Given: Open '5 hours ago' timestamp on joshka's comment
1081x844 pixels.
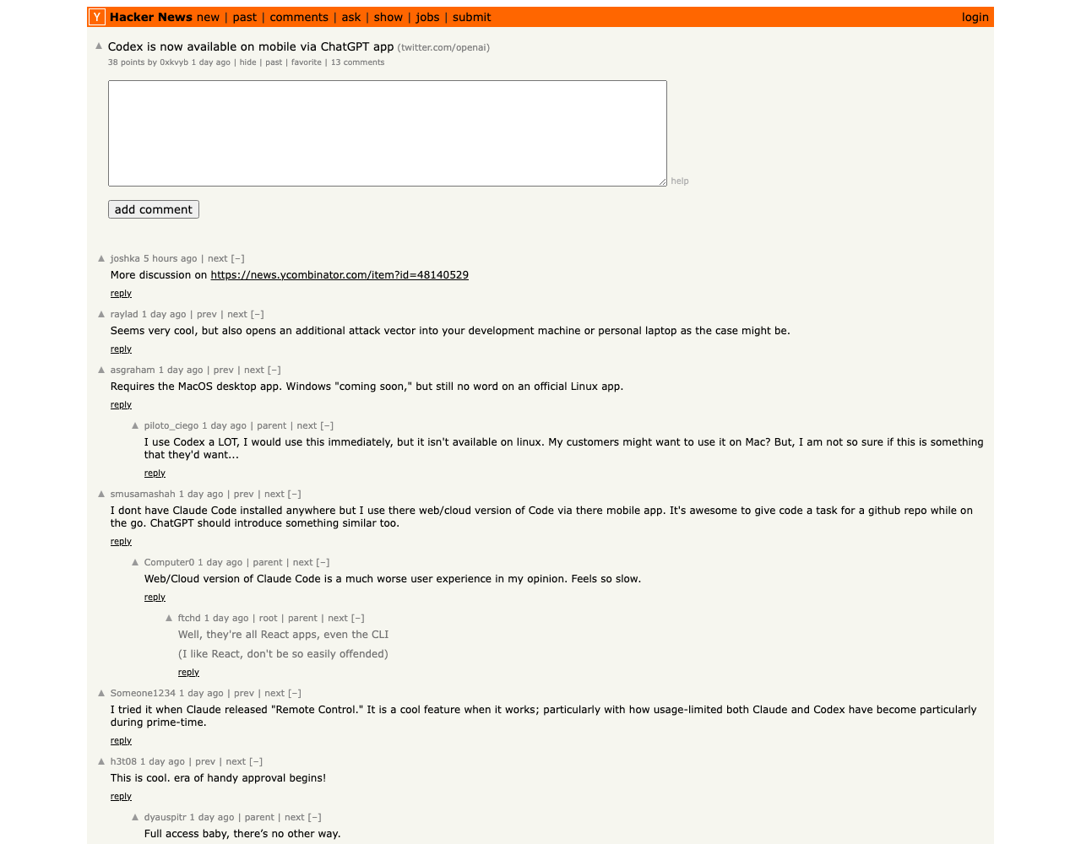Looking at the screenshot, I should click(171, 258).
